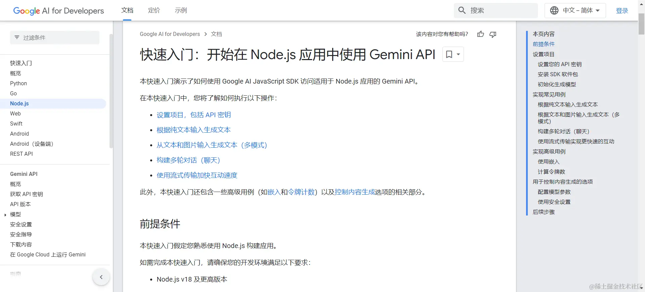645x292 pixels.
Task: Jump to 后续步骤 in contents
Action: tap(544, 212)
